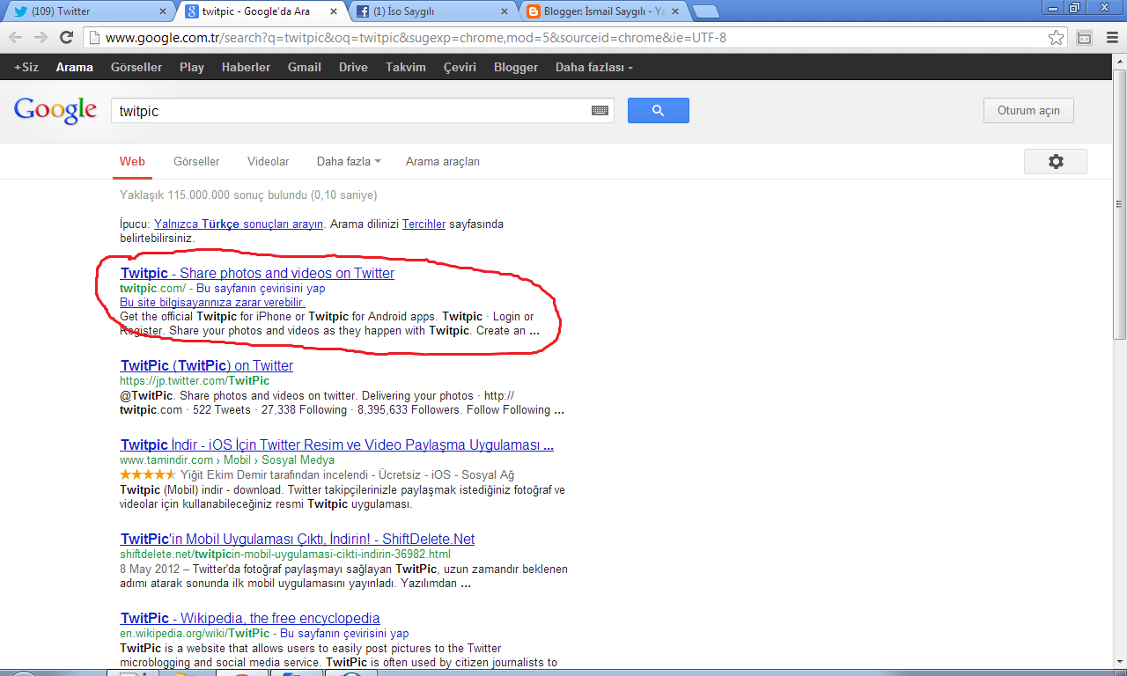Open Görseller in the black Google bar
The image size is (1127, 676).
[x=136, y=67]
